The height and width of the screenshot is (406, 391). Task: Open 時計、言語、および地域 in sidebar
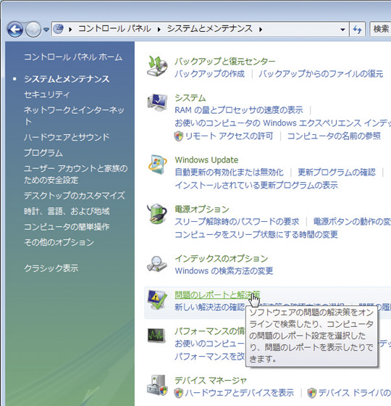point(67,211)
